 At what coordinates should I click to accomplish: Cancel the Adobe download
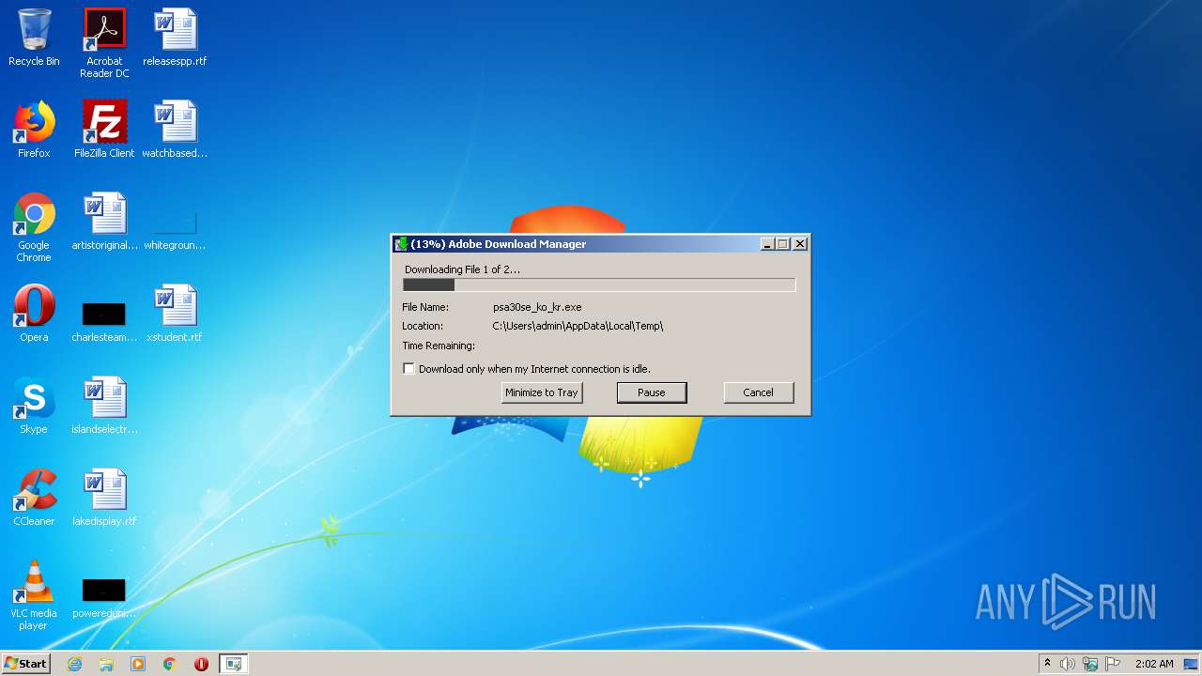pos(759,392)
